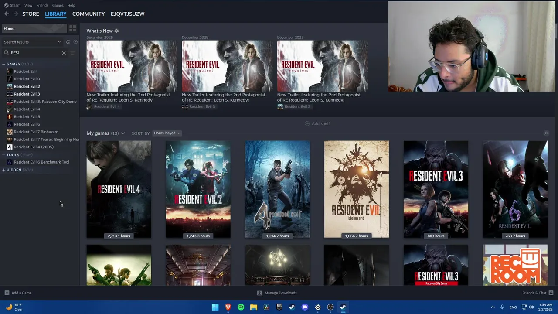
Task: Go forward with the right arrow
Action: click(x=16, y=14)
